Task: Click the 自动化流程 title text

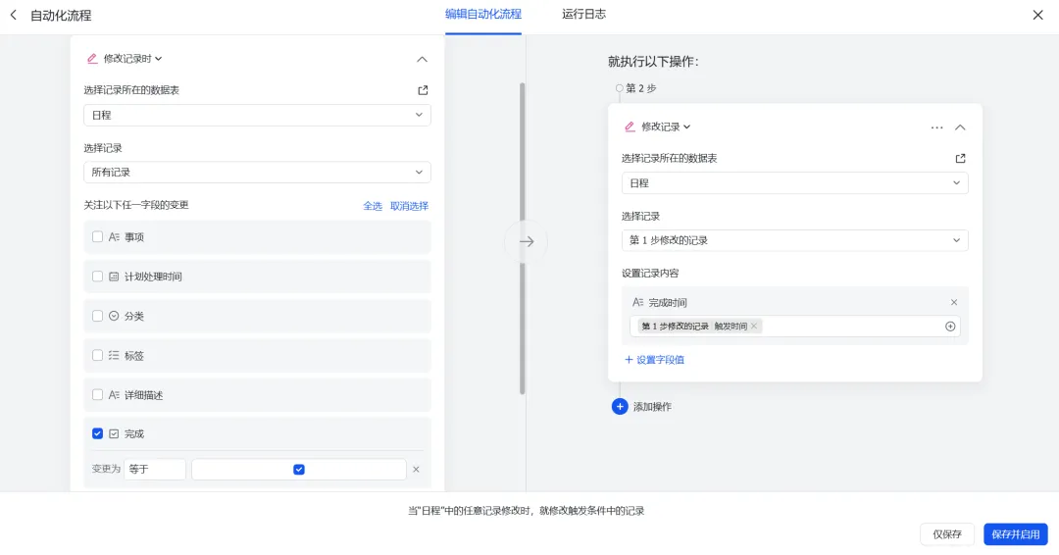Action: click(x=61, y=16)
